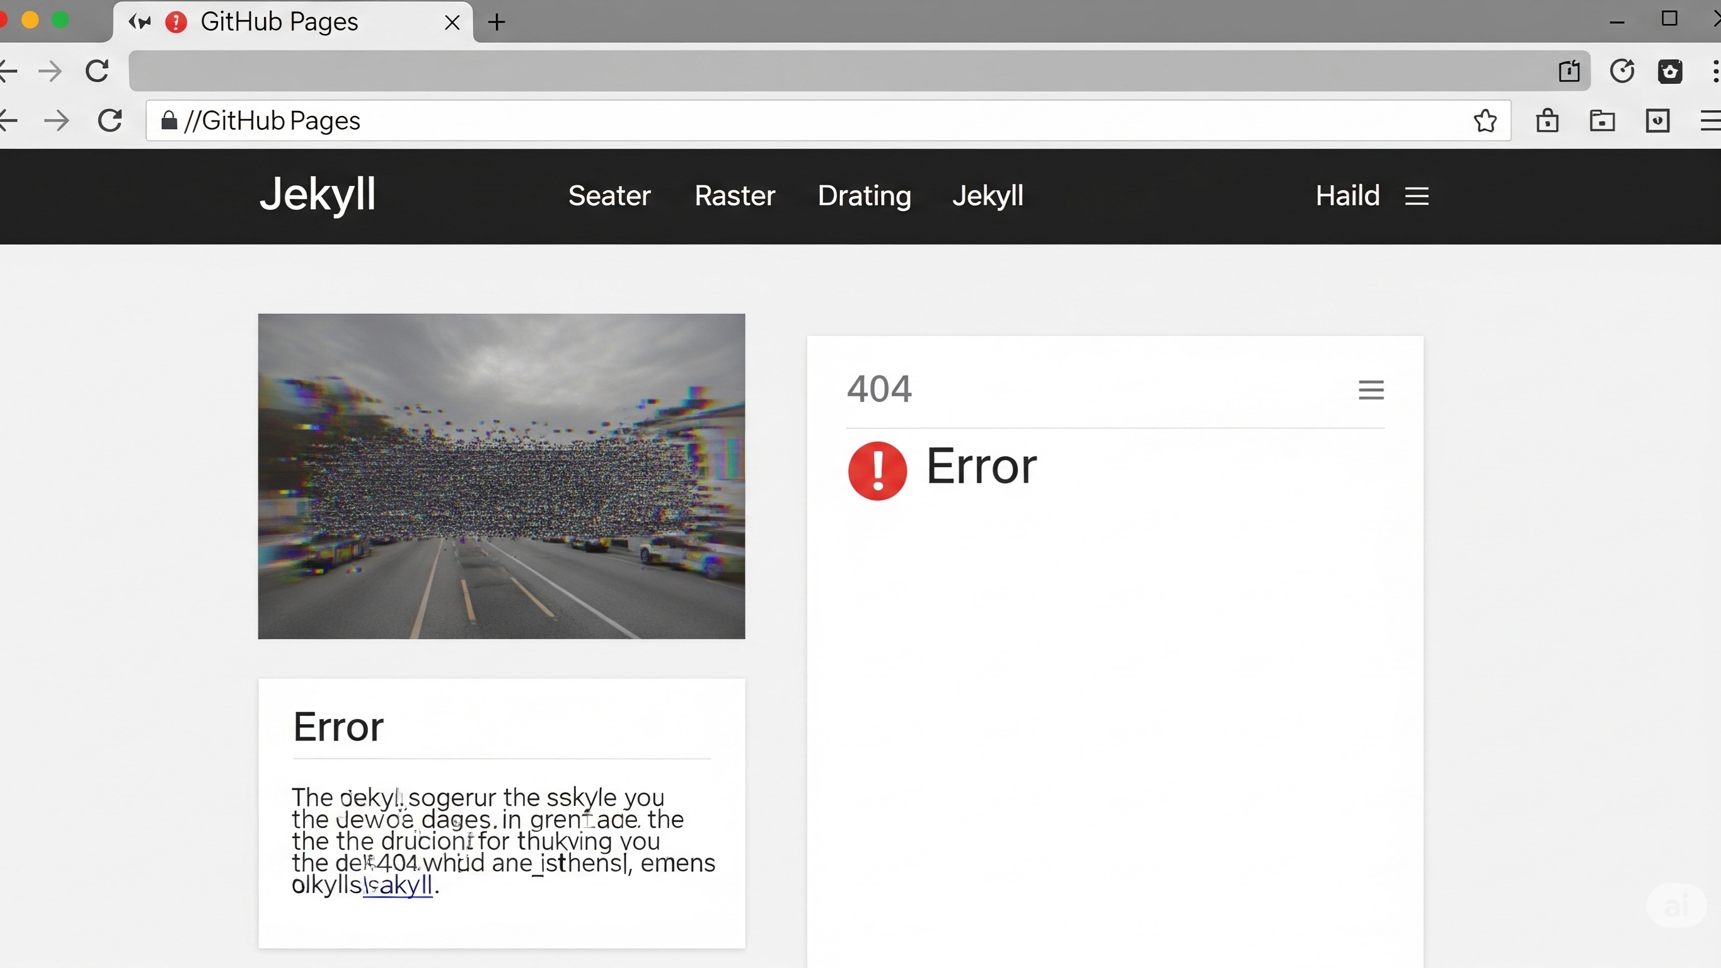Open the extensions icon near the address bar

[x=1671, y=71]
